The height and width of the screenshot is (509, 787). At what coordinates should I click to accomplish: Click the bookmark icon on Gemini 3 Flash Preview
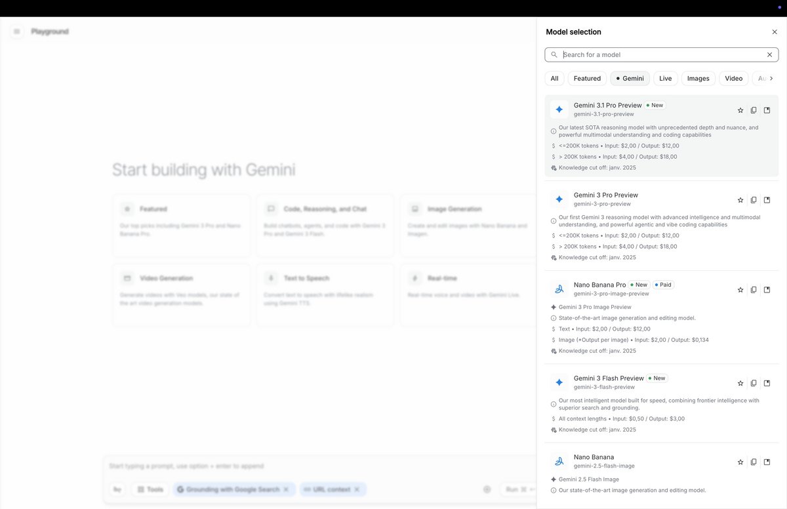click(767, 382)
